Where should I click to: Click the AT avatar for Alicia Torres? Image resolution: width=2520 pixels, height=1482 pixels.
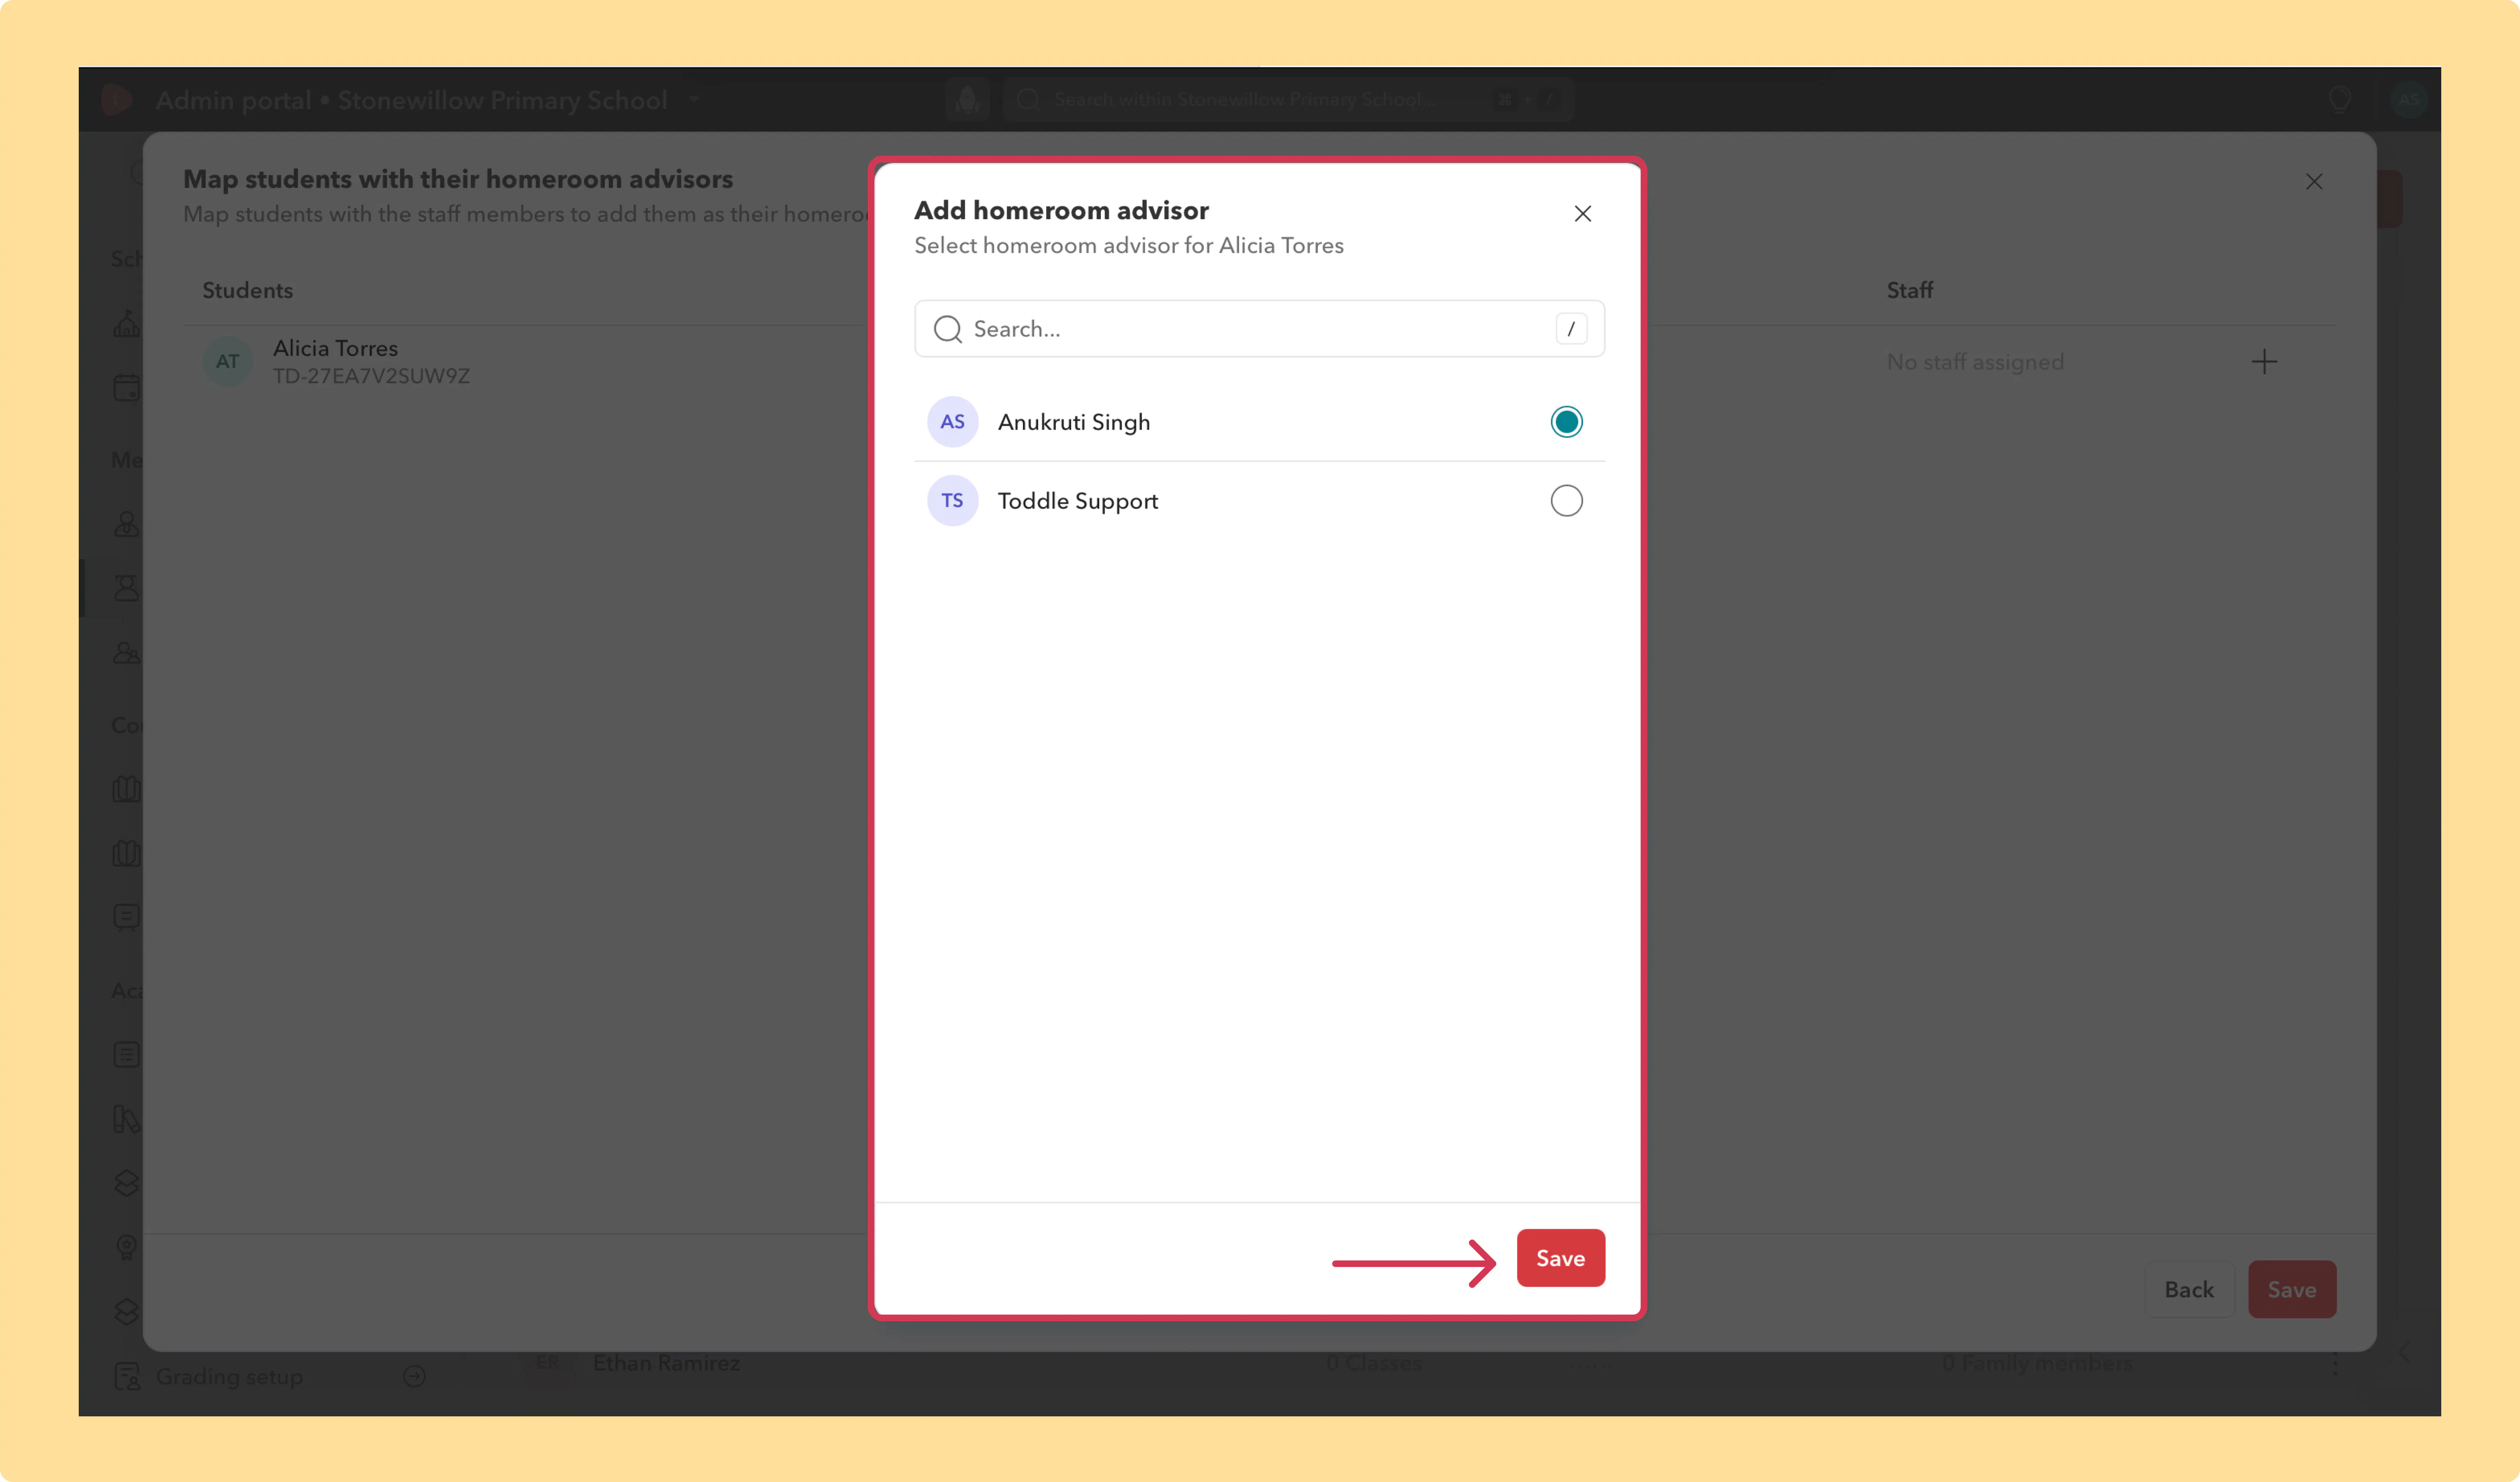coord(228,361)
